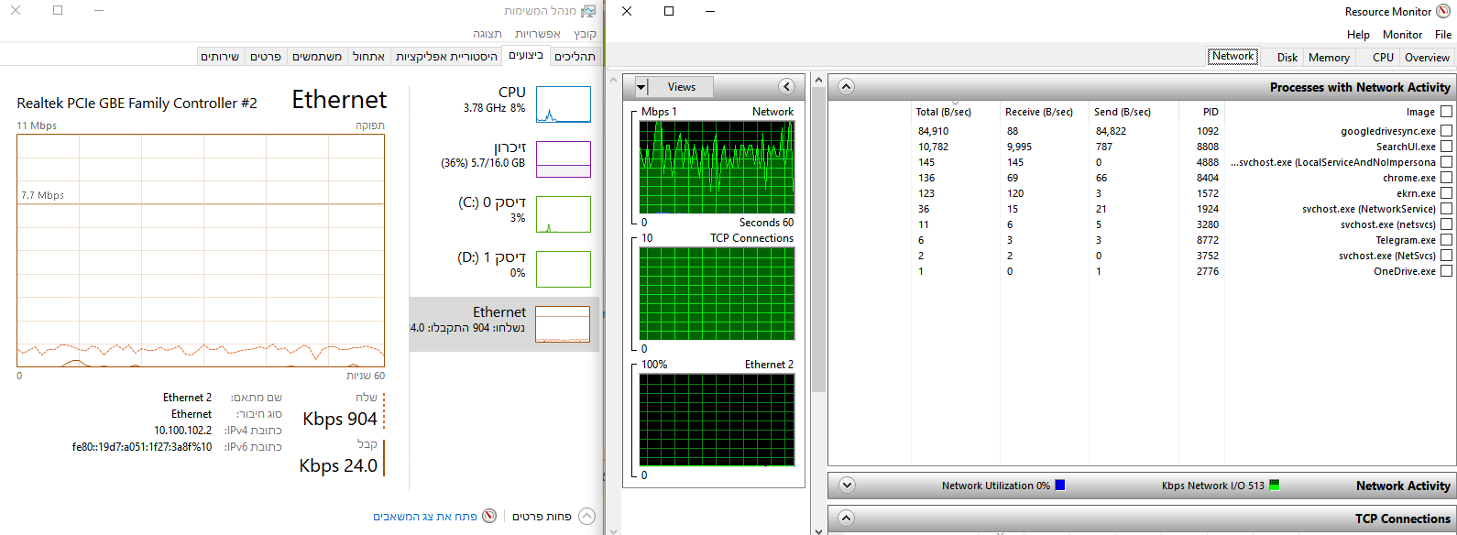The height and width of the screenshot is (535, 1457).
Task: Switch to the Overview tab in Resource Monitor
Action: (x=1427, y=57)
